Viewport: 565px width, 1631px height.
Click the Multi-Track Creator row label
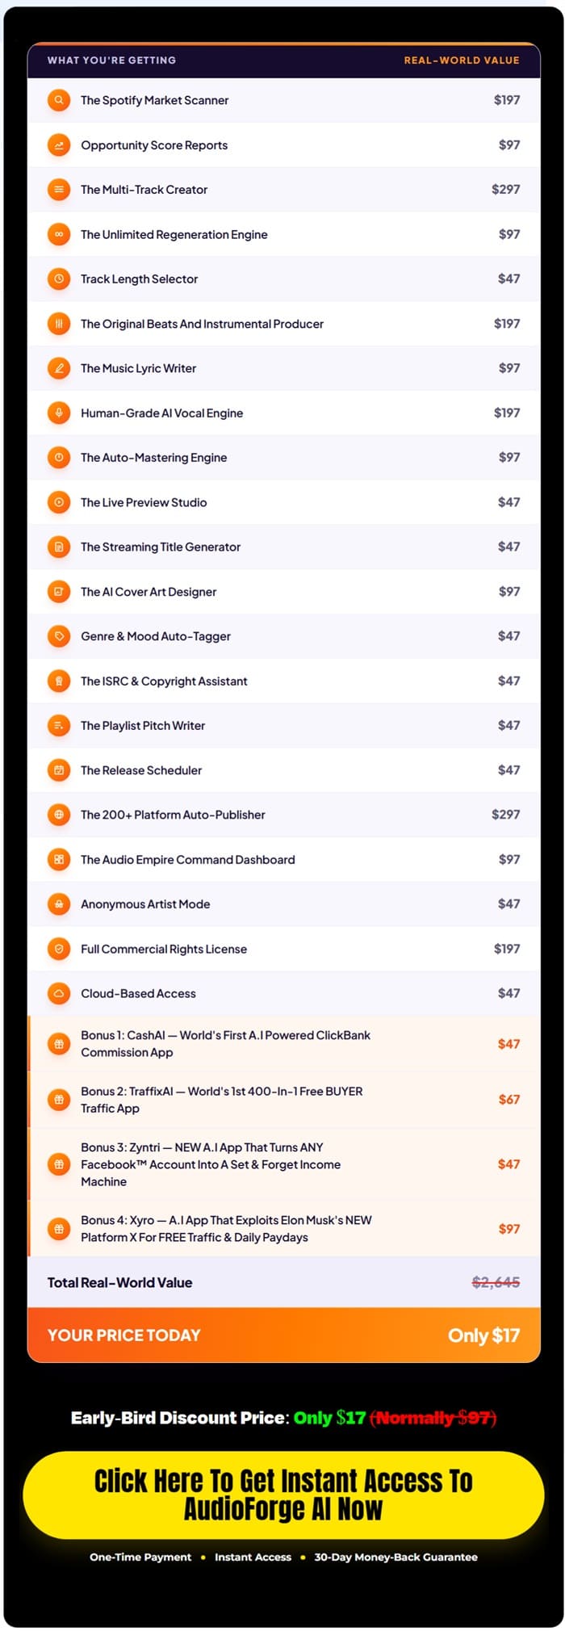pyautogui.click(x=144, y=190)
